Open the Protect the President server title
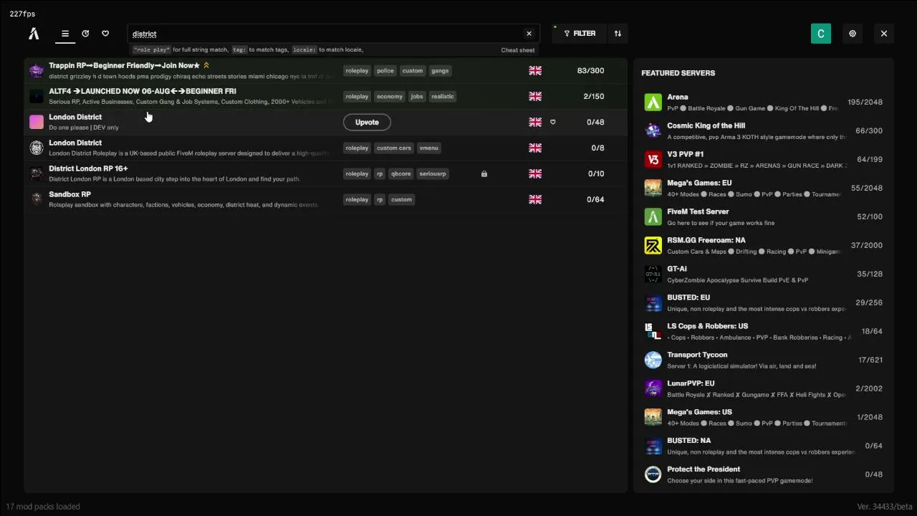Image resolution: width=917 pixels, height=516 pixels. [704, 469]
